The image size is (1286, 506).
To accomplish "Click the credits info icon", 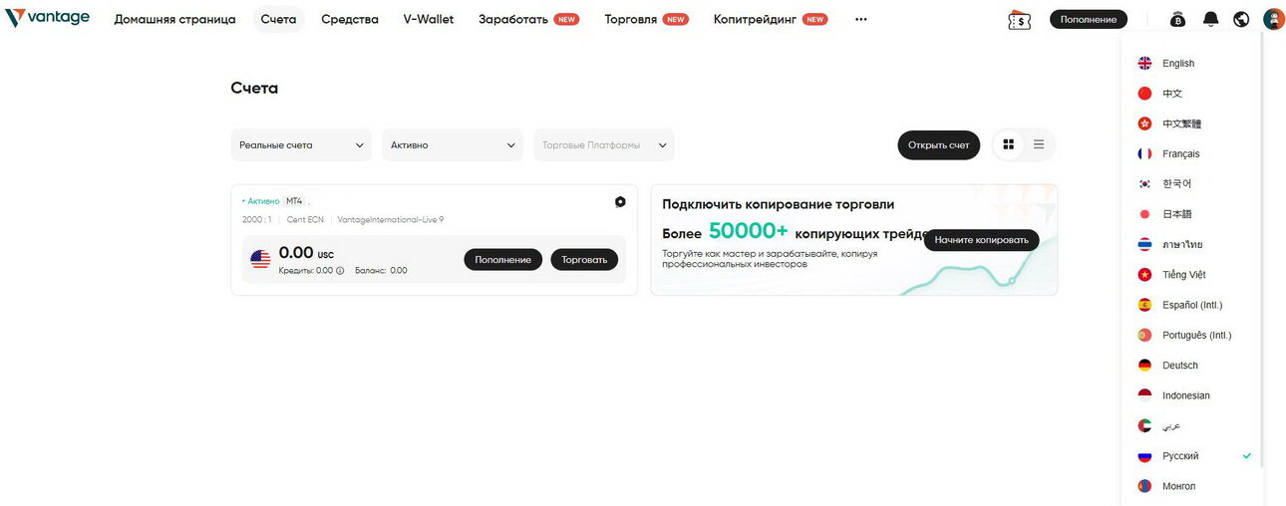I will [x=340, y=270].
